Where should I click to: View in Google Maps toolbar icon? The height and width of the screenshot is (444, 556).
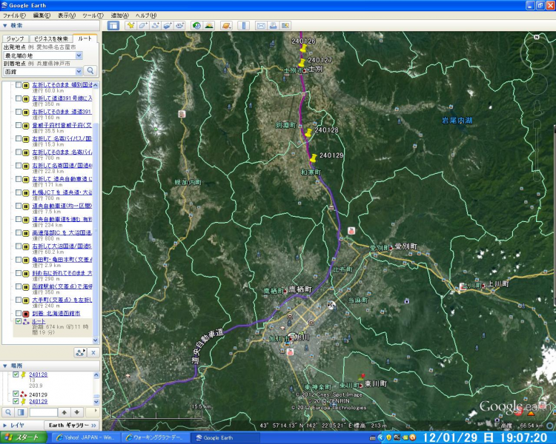click(x=285, y=25)
